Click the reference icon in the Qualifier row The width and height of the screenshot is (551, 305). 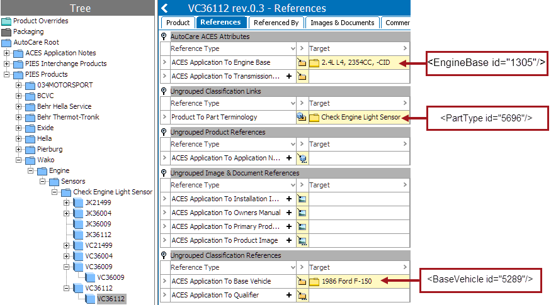[x=302, y=295]
